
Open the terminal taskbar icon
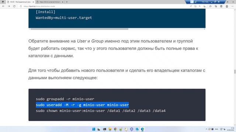coord(104,129)
